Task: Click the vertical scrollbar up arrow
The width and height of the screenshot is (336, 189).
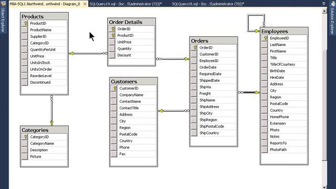Action: [324, 10]
